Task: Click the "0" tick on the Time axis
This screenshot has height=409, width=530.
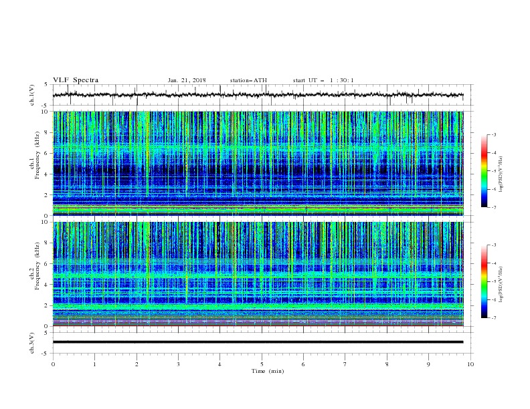Action: 53,364
